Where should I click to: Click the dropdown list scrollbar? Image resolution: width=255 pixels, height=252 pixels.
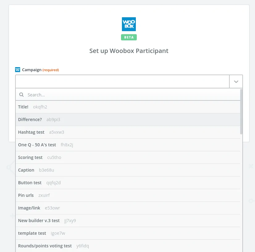(241, 112)
